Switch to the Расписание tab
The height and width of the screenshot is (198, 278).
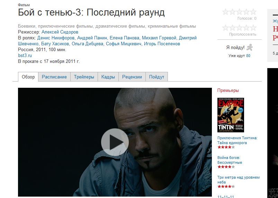pyautogui.click(x=54, y=77)
